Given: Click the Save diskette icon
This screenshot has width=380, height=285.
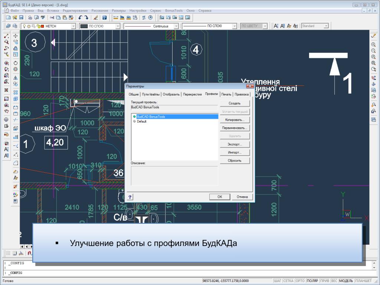Looking at the screenshot, I should (21, 17).
